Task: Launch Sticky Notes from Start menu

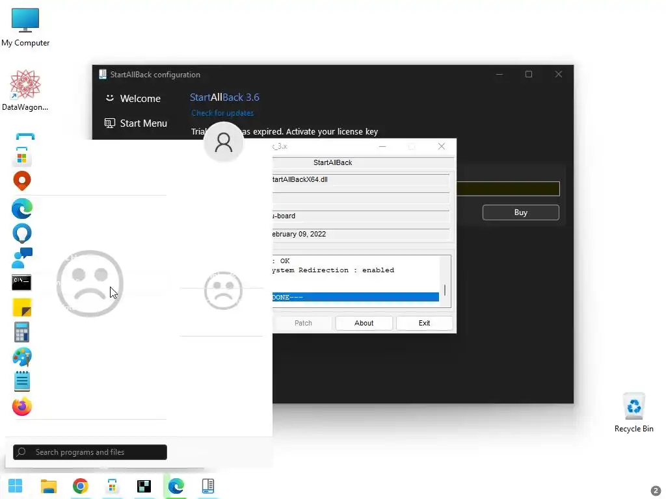Action: (x=22, y=307)
